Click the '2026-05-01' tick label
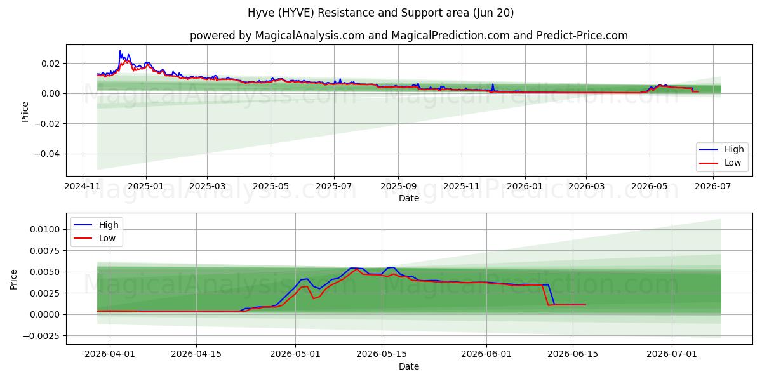The height and width of the screenshot is (381, 762). [295, 355]
